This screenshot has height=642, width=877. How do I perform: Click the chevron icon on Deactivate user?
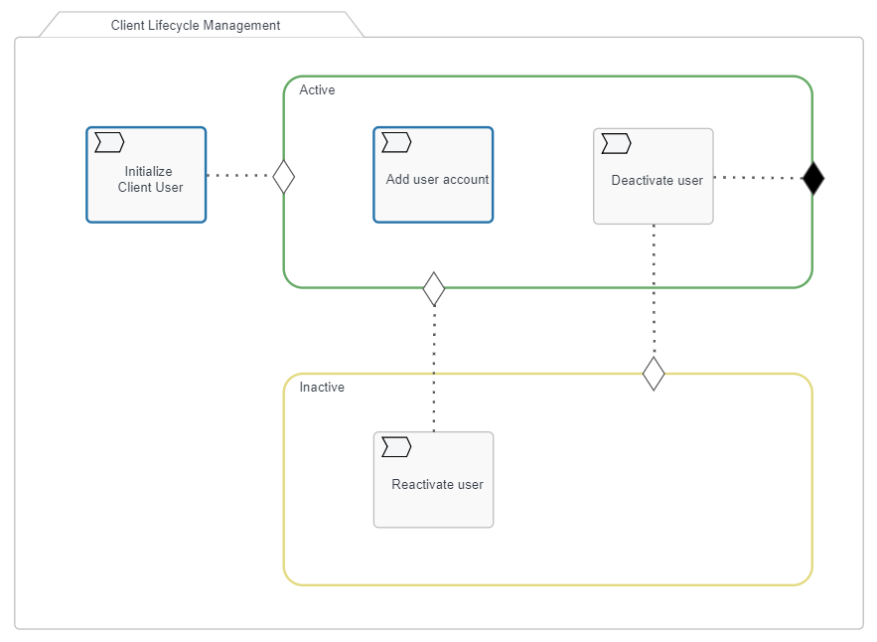(616, 142)
